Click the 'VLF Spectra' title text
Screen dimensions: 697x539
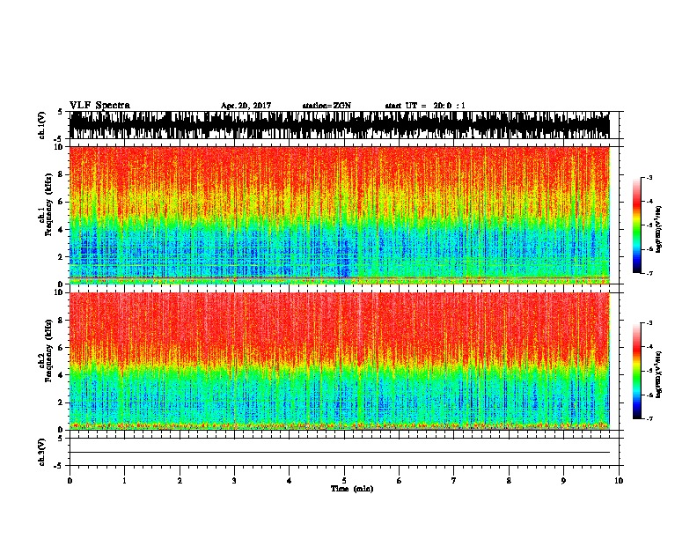[99, 106]
